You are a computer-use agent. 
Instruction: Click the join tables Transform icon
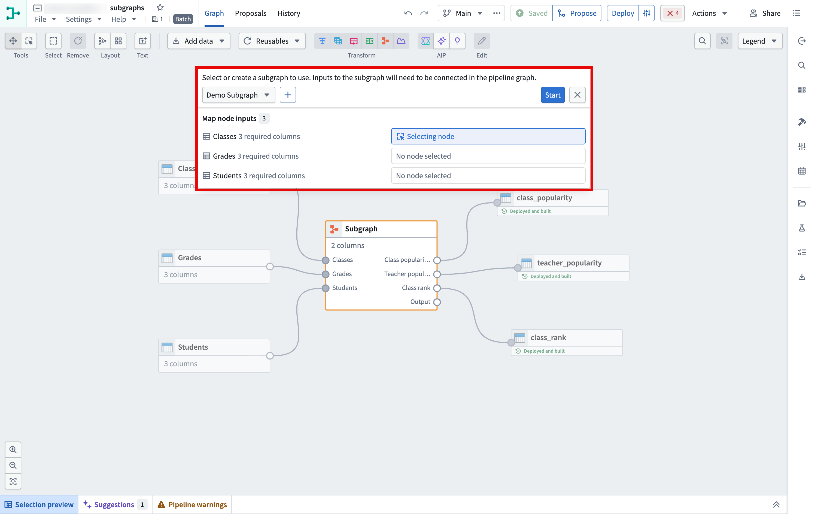(x=338, y=41)
